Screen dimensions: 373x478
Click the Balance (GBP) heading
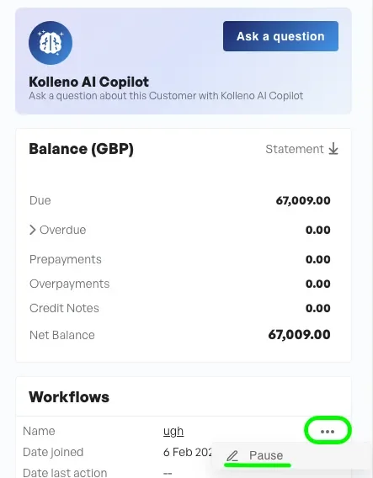pos(81,149)
